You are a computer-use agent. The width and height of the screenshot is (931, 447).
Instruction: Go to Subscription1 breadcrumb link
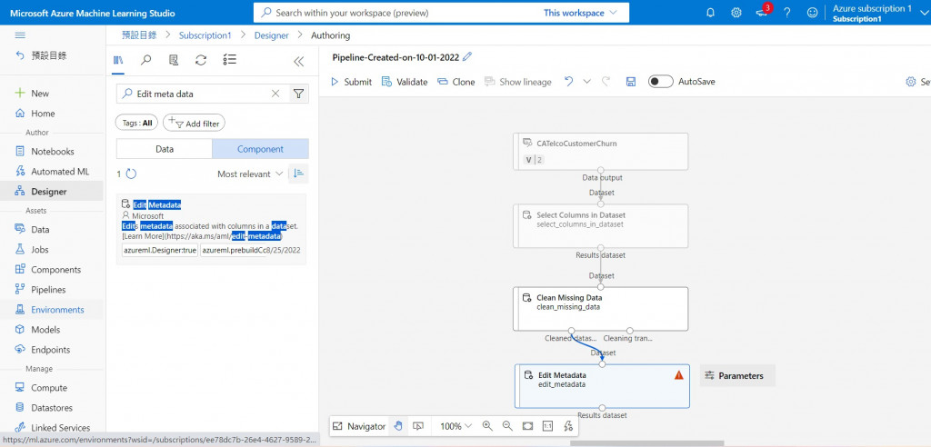click(205, 35)
